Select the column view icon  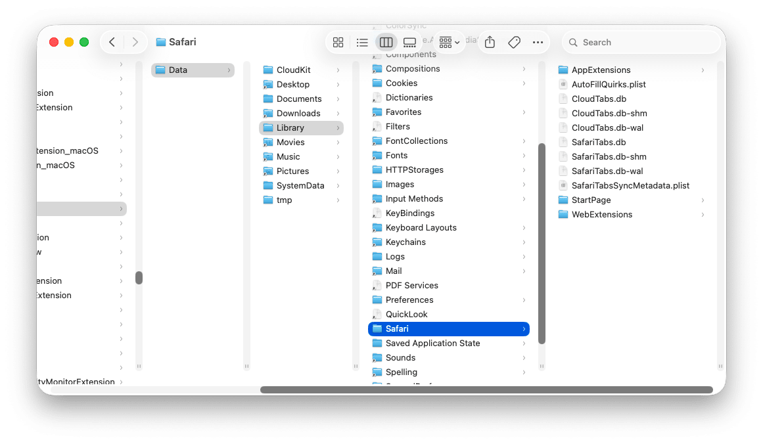pos(386,41)
